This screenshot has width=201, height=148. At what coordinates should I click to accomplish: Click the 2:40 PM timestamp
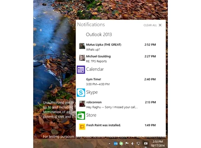(x=150, y=79)
